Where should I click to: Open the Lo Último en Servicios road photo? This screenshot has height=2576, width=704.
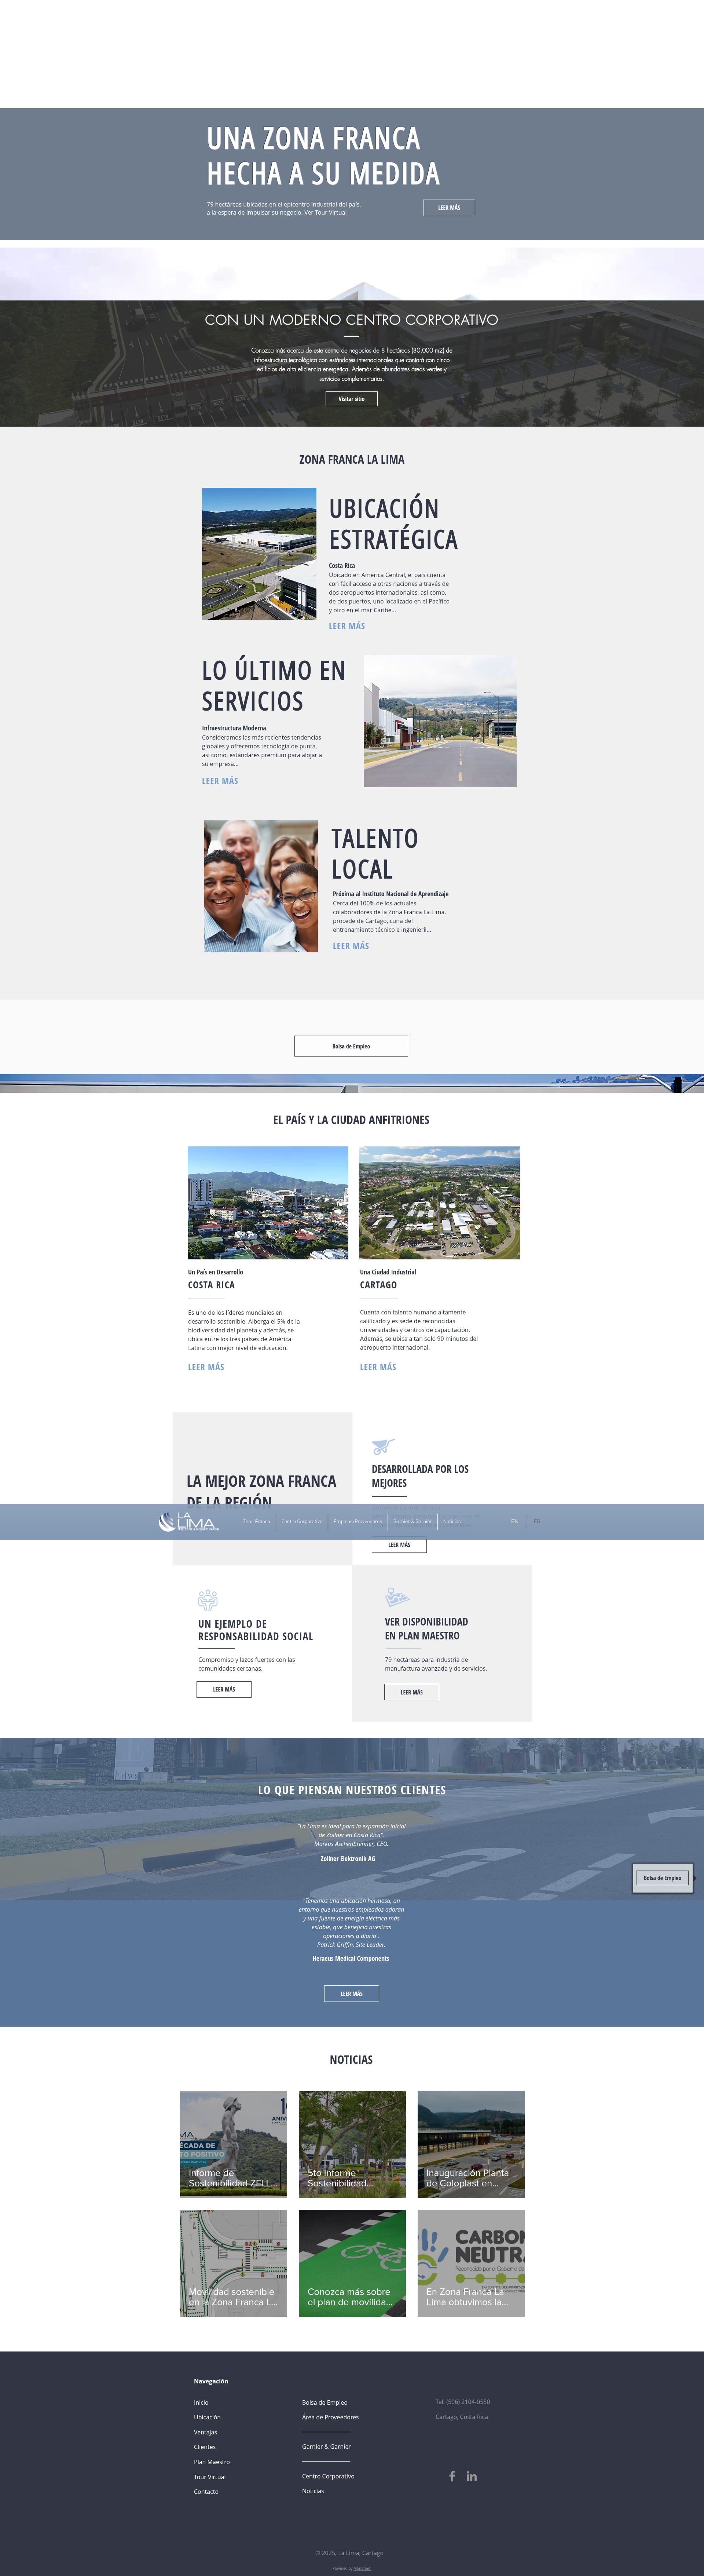click(440, 721)
